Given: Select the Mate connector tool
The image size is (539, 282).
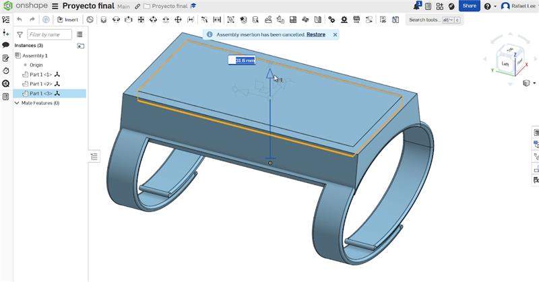Looking at the screenshot, I should pyautogui.click(x=243, y=20).
